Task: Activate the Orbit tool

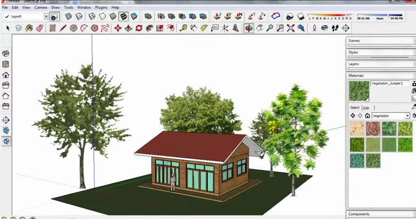Action: click(x=249, y=28)
